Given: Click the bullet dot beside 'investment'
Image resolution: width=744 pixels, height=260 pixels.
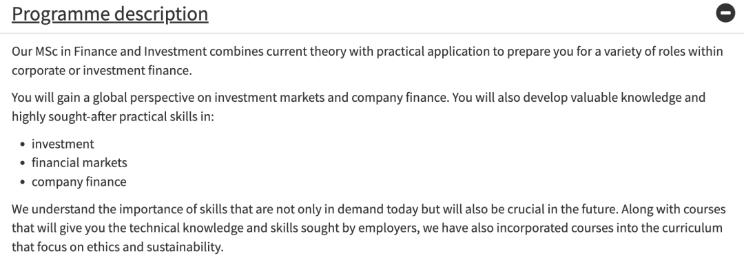Looking at the screenshot, I should 23,144.
